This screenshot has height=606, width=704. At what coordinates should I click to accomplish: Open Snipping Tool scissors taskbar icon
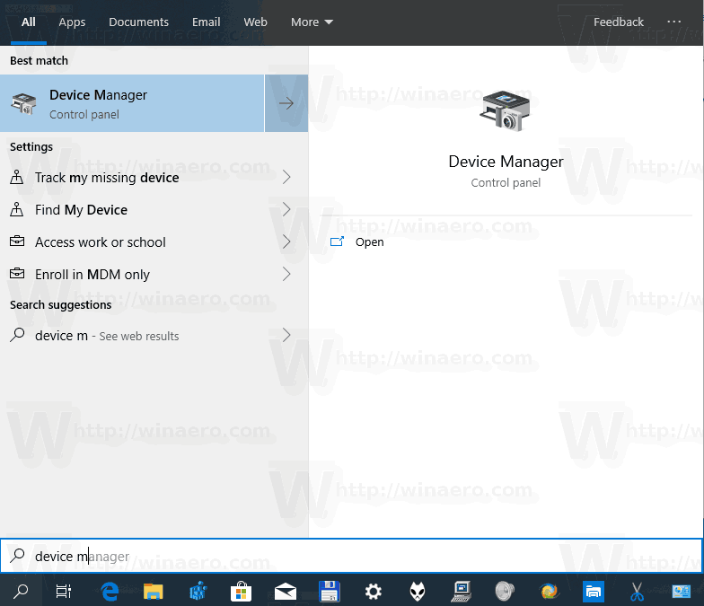637,591
